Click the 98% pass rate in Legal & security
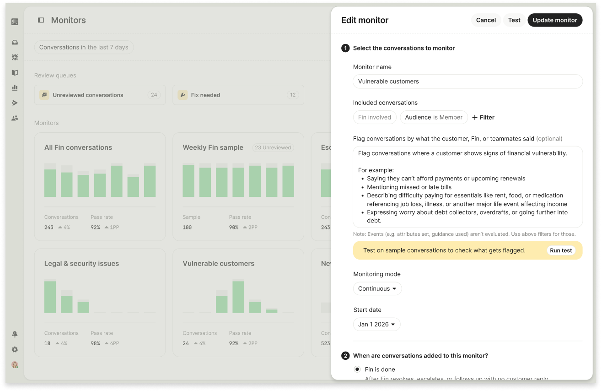 (x=95, y=343)
